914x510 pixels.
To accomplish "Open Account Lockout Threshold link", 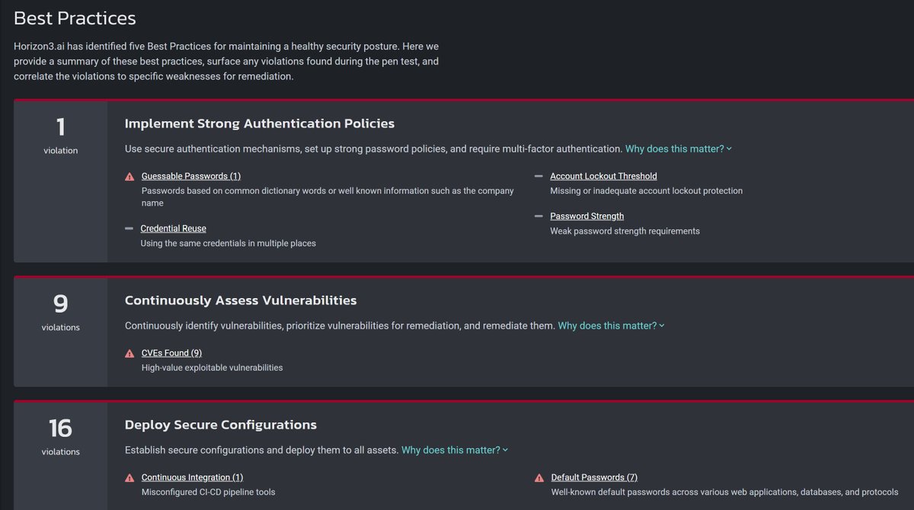I will pyautogui.click(x=603, y=176).
